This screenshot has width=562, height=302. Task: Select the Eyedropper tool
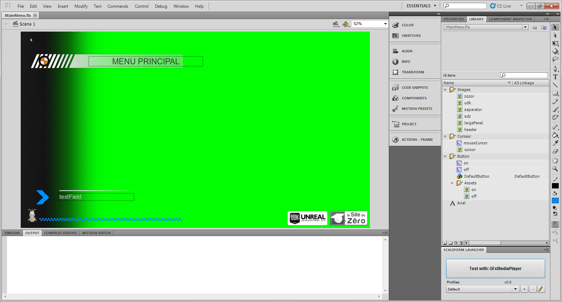(x=555, y=143)
